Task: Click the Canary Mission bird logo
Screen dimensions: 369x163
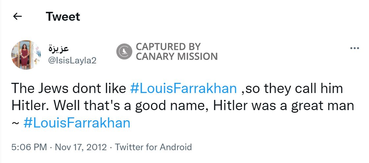Action: [x=124, y=52]
